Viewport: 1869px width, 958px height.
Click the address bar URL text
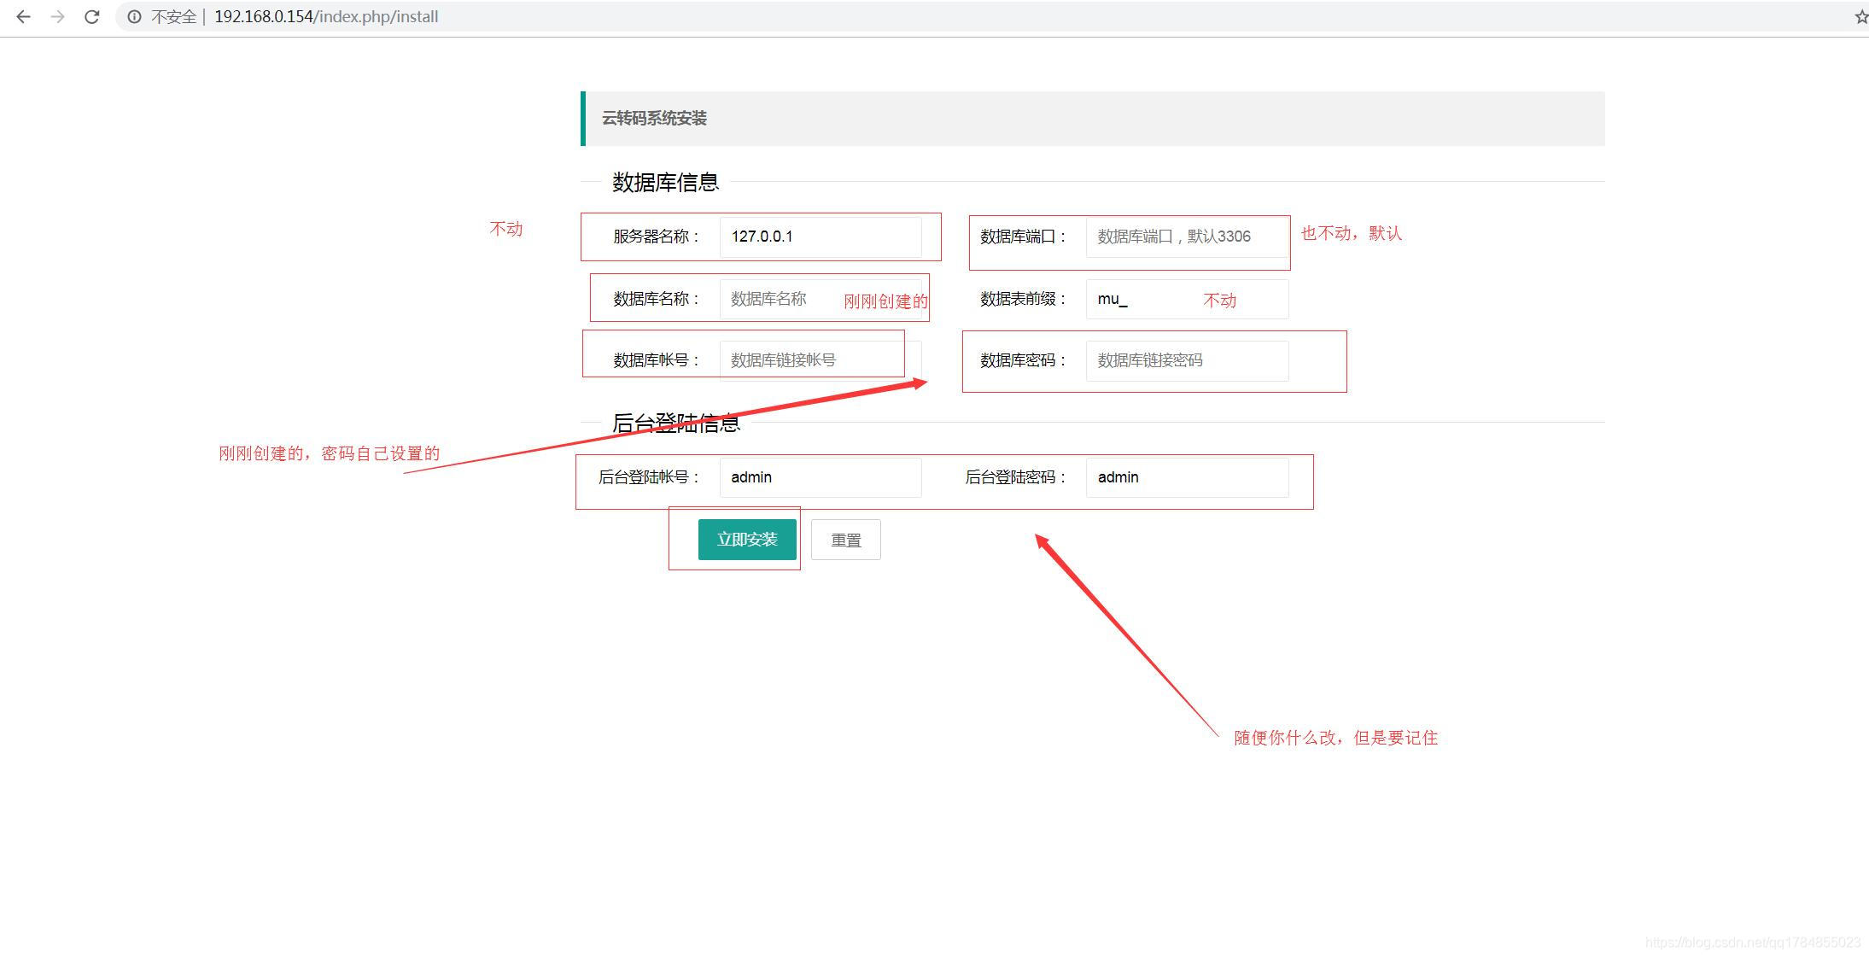(x=325, y=16)
